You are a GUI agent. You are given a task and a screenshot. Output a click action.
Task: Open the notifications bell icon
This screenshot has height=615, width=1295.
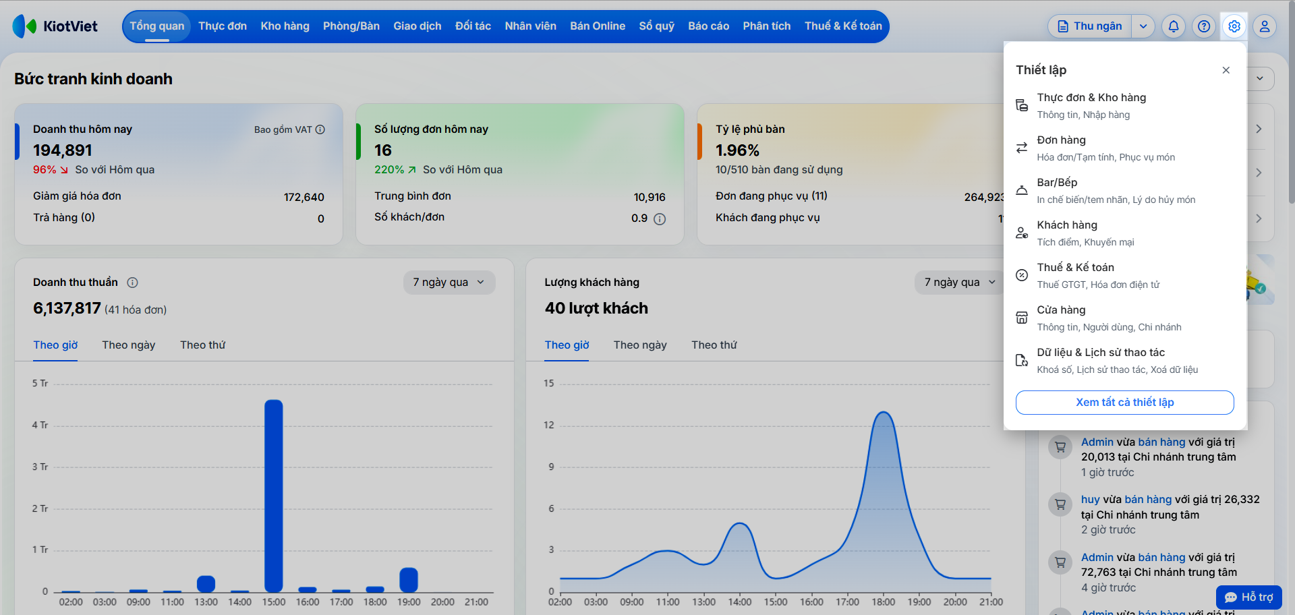tap(1174, 26)
